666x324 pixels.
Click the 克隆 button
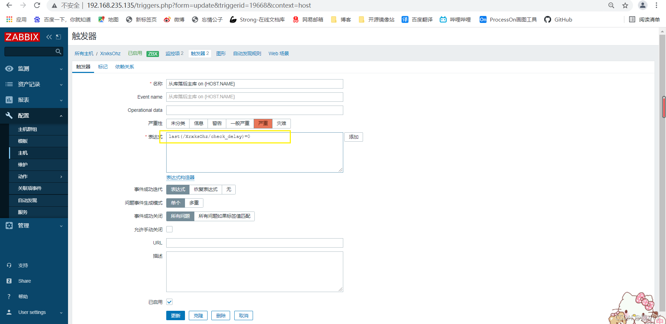[198, 316]
